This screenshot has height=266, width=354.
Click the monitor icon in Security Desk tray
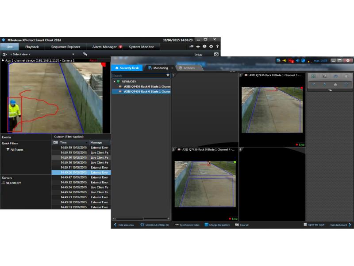point(278,60)
